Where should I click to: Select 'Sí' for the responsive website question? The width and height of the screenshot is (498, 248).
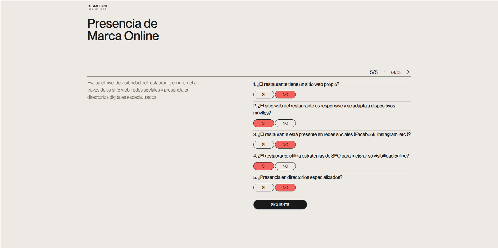pyautogui.click(x=264, y=123)
